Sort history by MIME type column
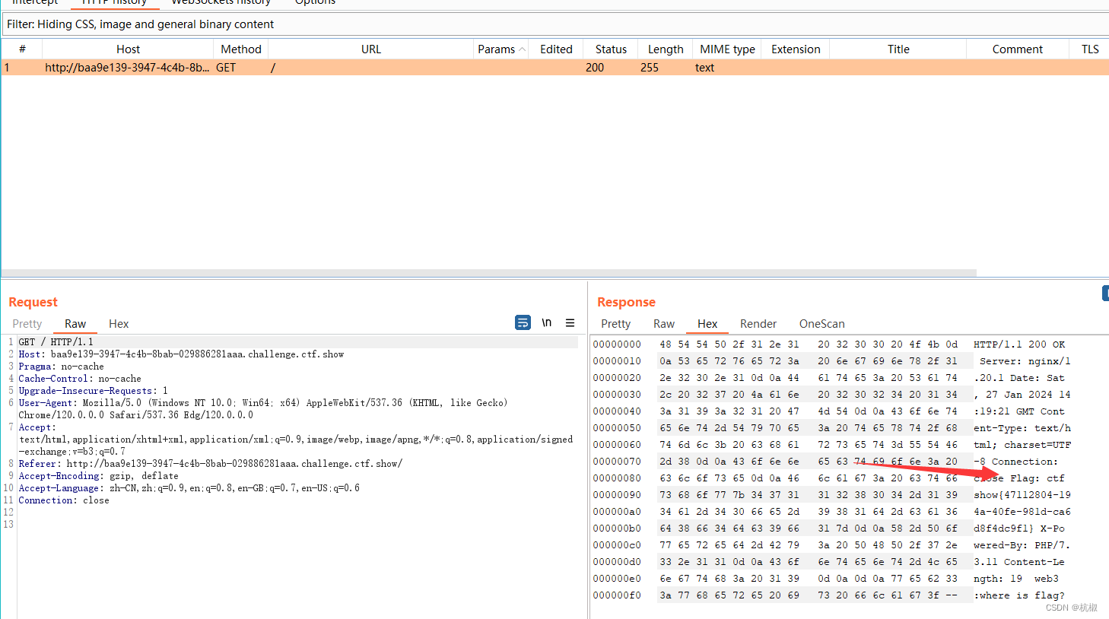The width and height of the screenshot is (1109, 619). [x=727, y=49]
